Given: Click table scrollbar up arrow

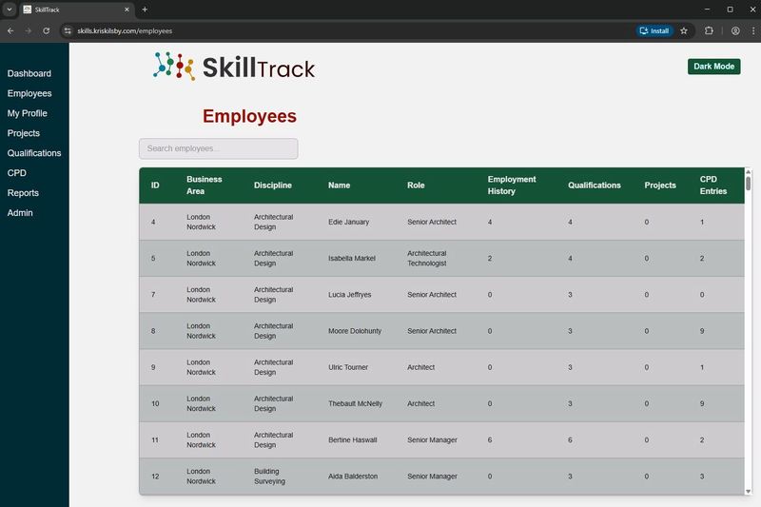Looking at the screenshot, I should [748, 172].
